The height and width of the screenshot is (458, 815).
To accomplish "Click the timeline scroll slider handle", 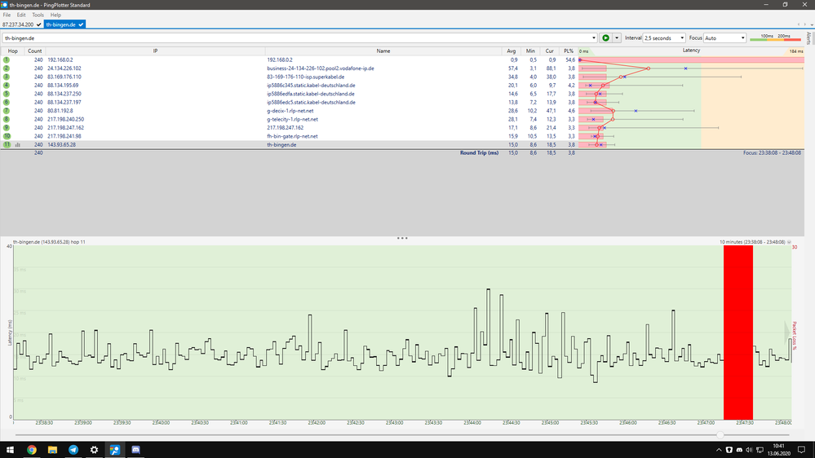I will pos(719,435).
